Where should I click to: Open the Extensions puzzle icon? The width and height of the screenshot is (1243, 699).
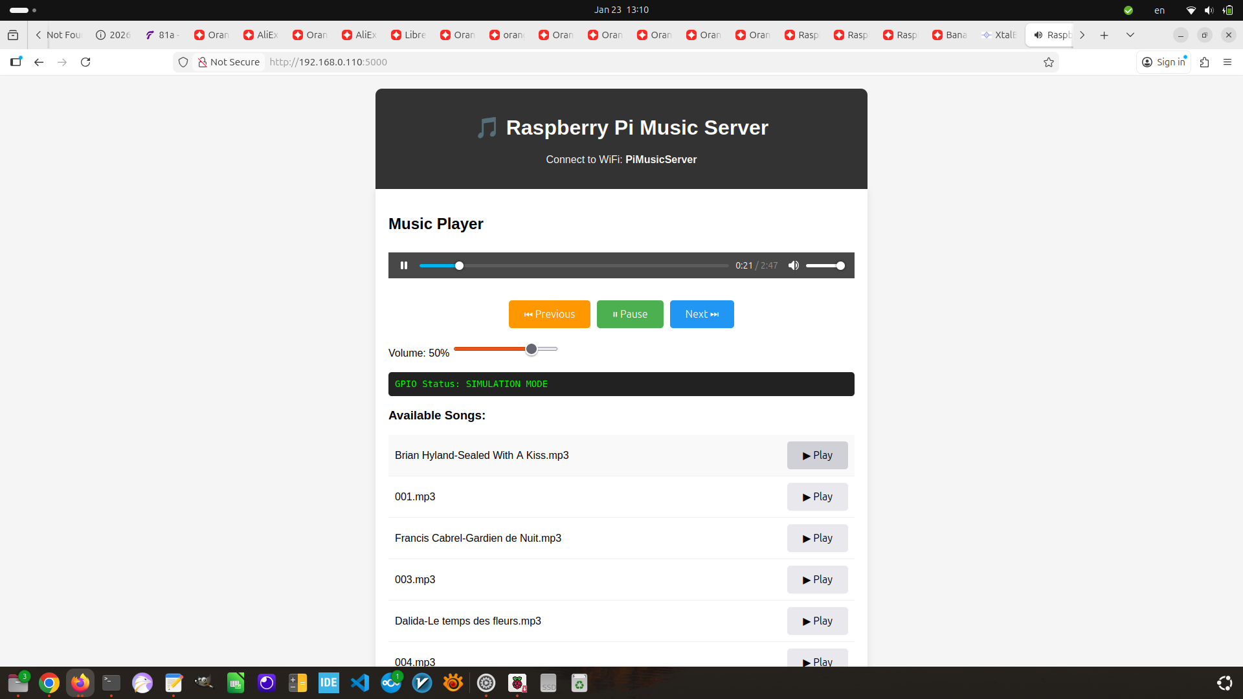point(1204,62)
